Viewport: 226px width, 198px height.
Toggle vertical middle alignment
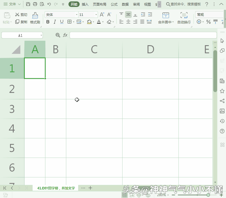[x=128, y=15]
